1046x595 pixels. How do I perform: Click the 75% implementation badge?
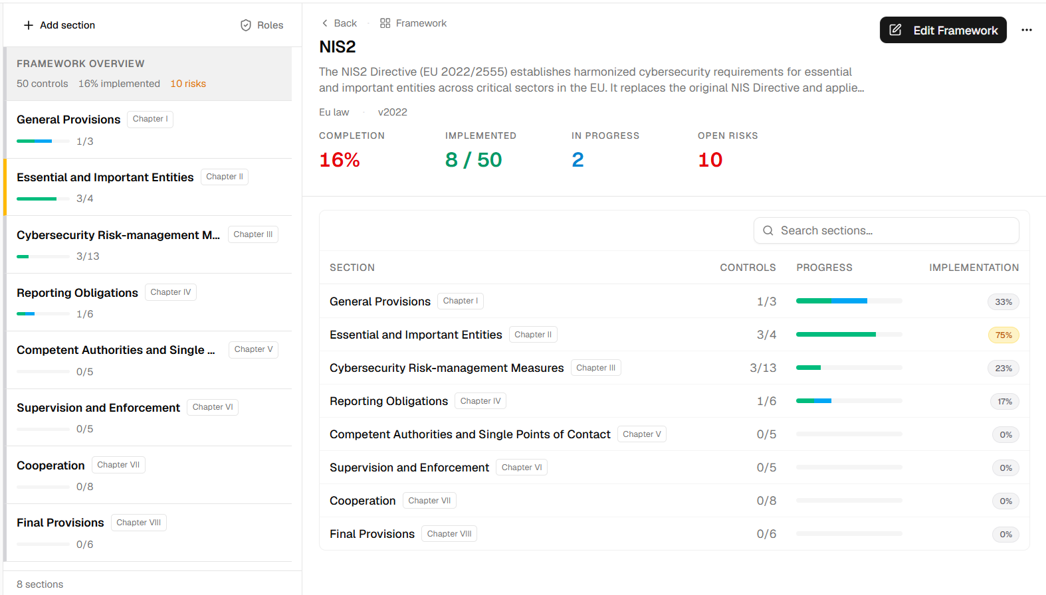[1003, 335]
